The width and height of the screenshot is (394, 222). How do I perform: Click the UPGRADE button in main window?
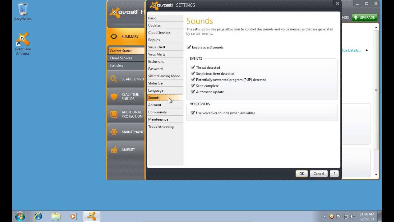pos(364,18)
